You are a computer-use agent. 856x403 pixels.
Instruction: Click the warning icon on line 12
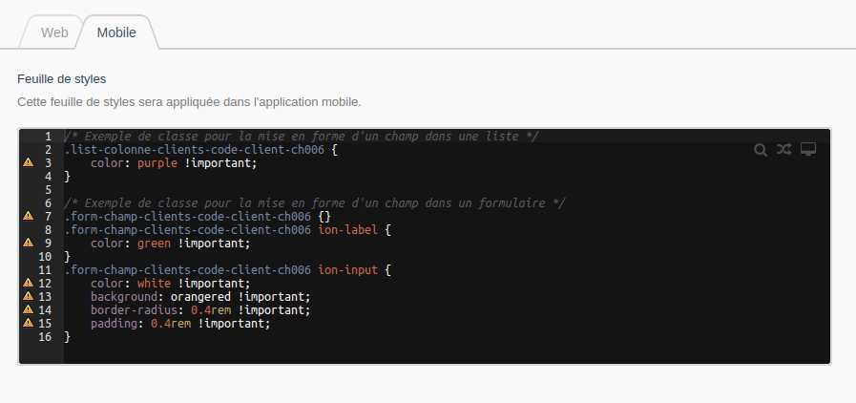point(29,284)
